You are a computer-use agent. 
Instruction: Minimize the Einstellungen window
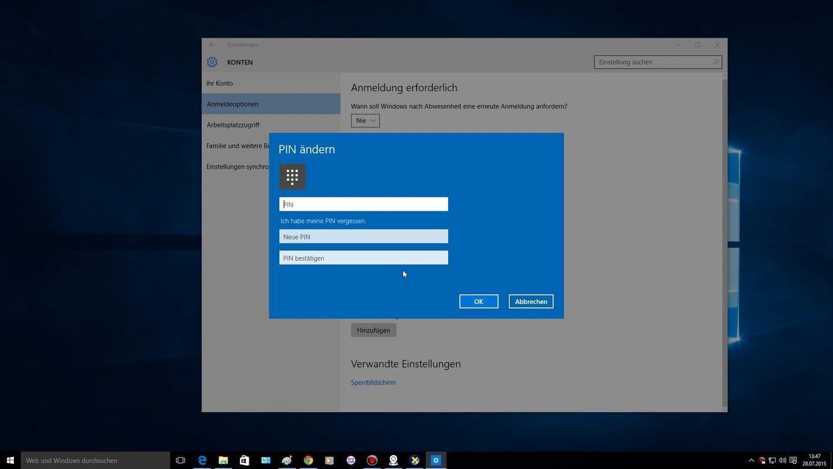677,45
